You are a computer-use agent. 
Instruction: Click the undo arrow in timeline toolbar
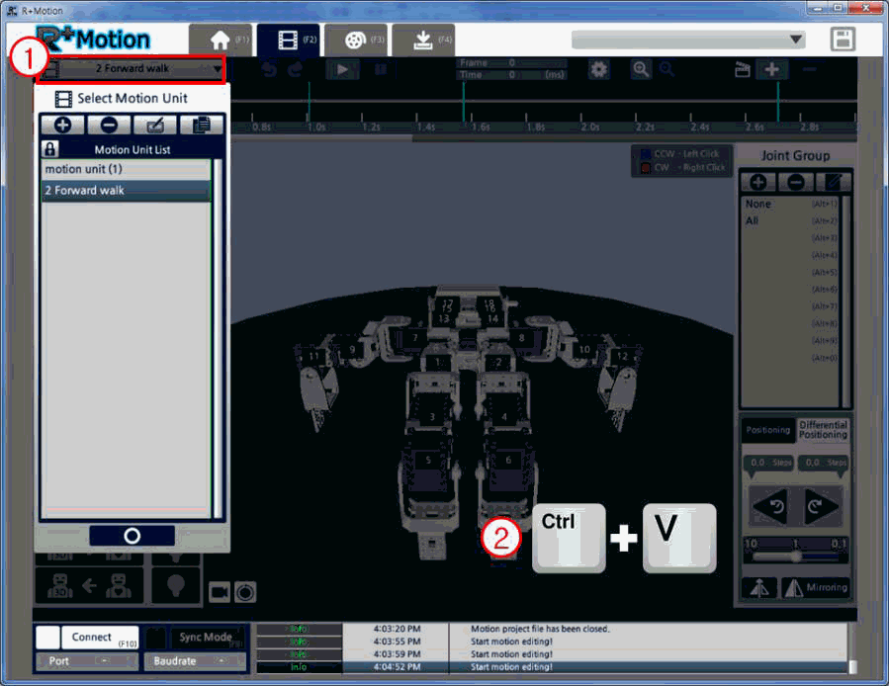tap(269, 69)
